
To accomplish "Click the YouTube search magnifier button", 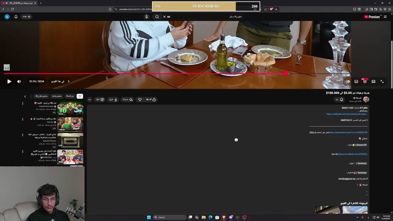I will pyautogui.click(x=157, y=17).
